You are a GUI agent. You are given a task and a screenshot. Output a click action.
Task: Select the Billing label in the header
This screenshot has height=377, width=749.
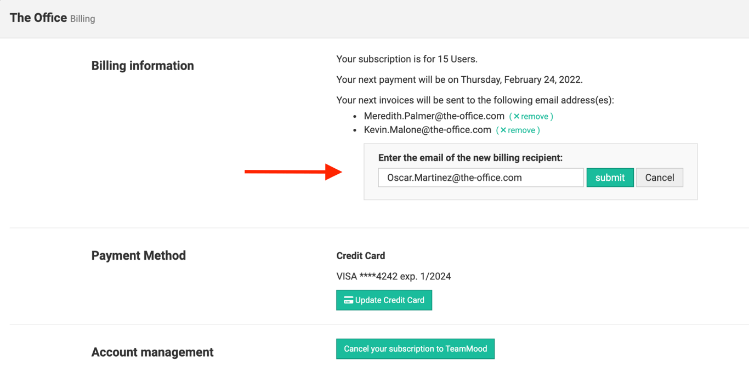83,19
